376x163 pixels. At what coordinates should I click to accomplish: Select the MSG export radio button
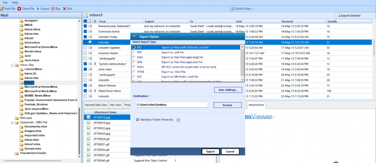coord(134,57)
